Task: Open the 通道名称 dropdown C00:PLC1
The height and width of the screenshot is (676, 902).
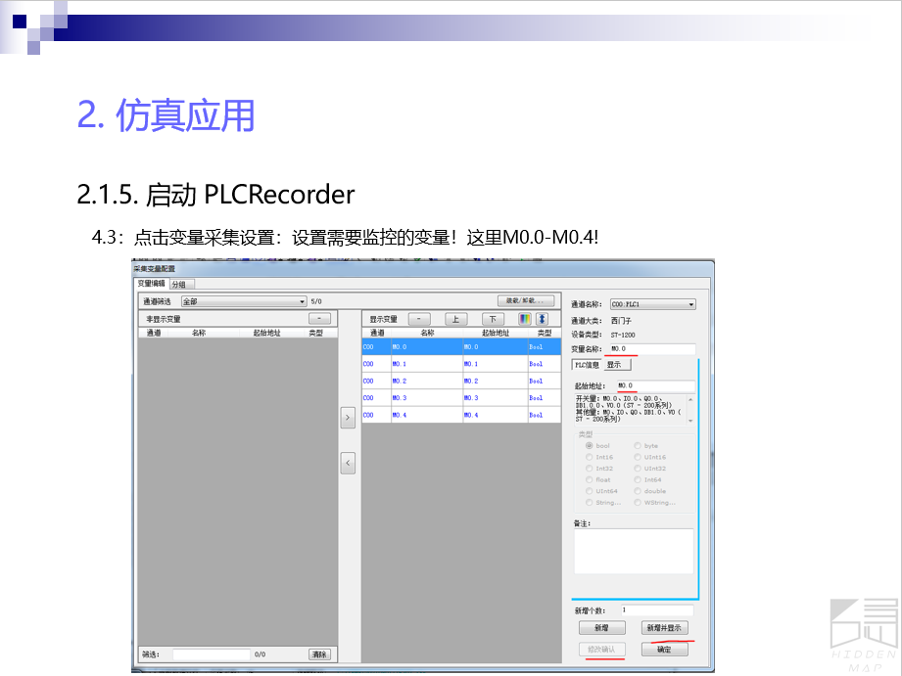Action: click(x=652, y=304)
